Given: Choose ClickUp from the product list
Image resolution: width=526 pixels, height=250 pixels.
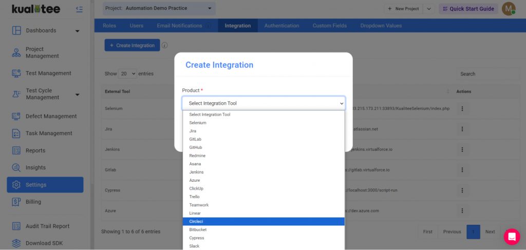Looking at the screenshot, I should pos(264,188).
